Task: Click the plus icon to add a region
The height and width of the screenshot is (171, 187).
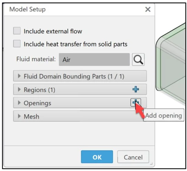Action: (x=136, y=89)
